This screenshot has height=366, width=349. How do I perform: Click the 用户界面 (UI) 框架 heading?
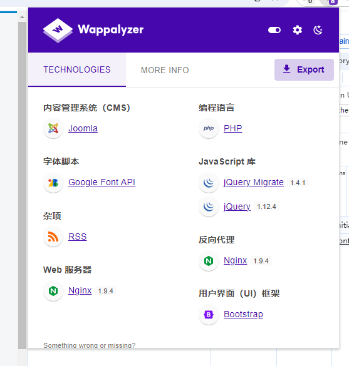point(239,293)
